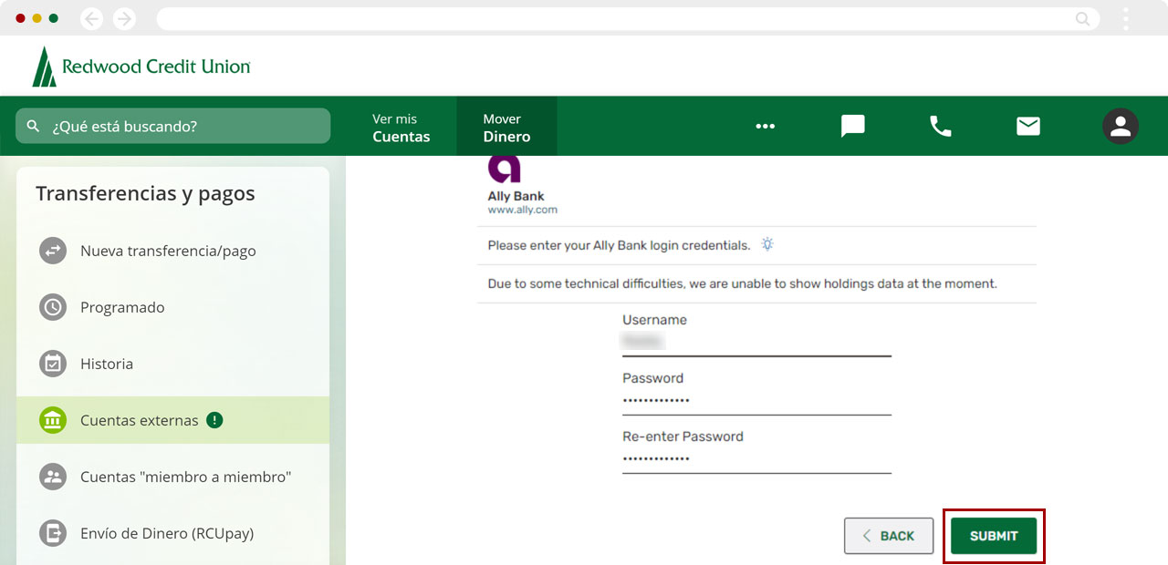
Task: Open Envío de Dinero (RCUpay) item
Action: 173,533
